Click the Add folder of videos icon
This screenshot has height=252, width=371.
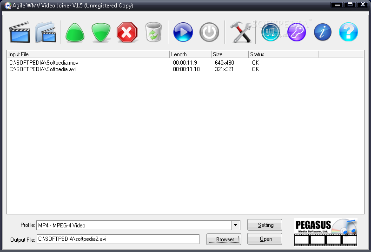(x=46, y=33)
